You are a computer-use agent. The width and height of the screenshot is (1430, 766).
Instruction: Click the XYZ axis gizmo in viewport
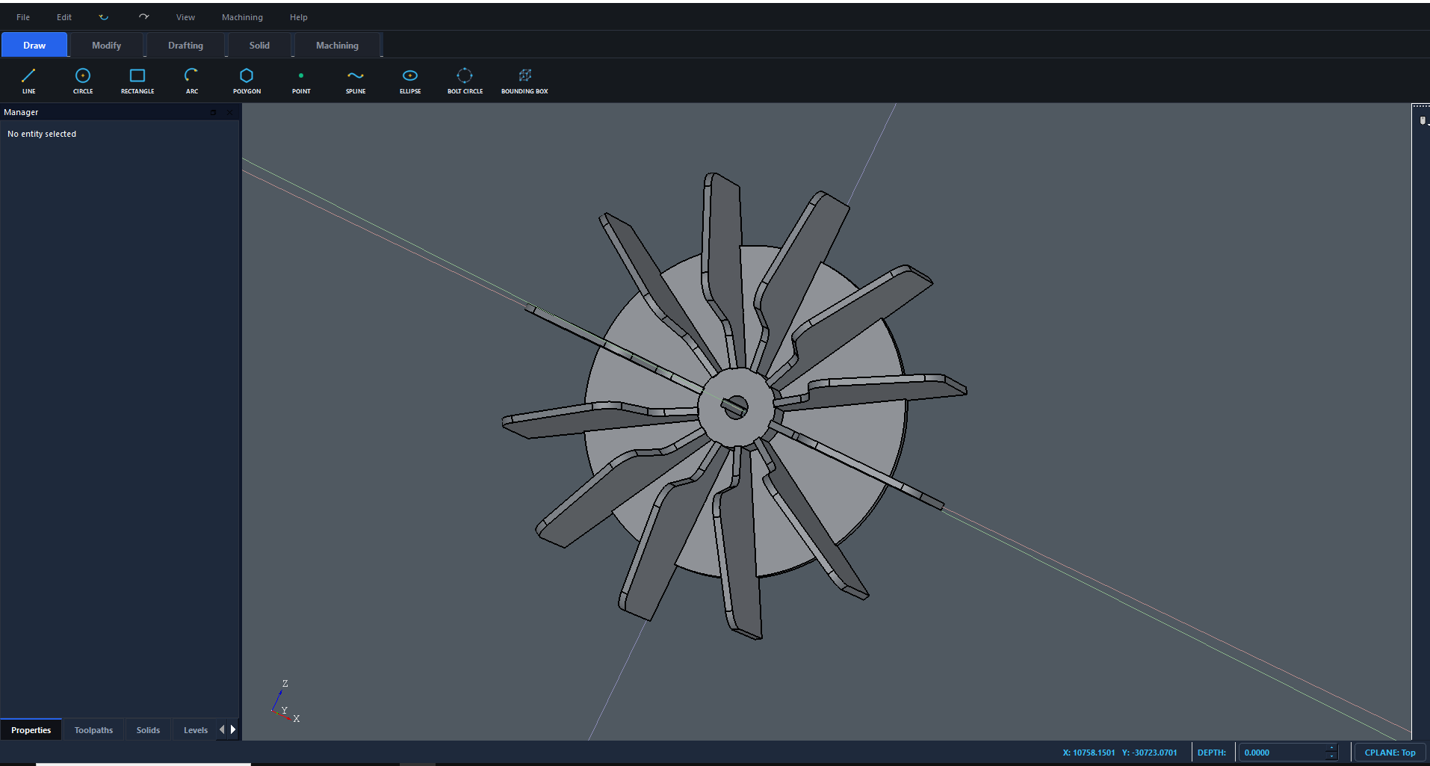[x=285, y=701]
